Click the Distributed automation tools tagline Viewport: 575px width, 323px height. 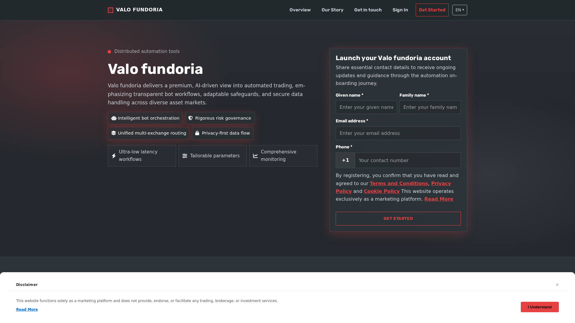tap(147, 51)
